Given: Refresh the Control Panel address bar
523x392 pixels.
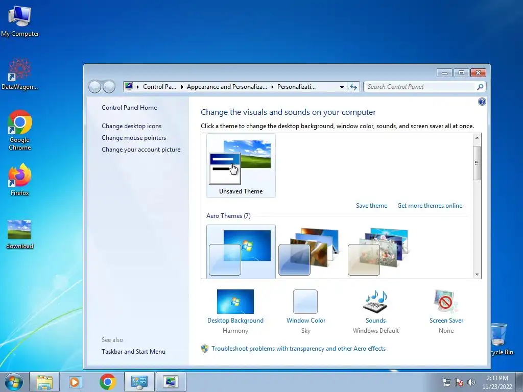Looking at the screenshot, I should point(353,87).
